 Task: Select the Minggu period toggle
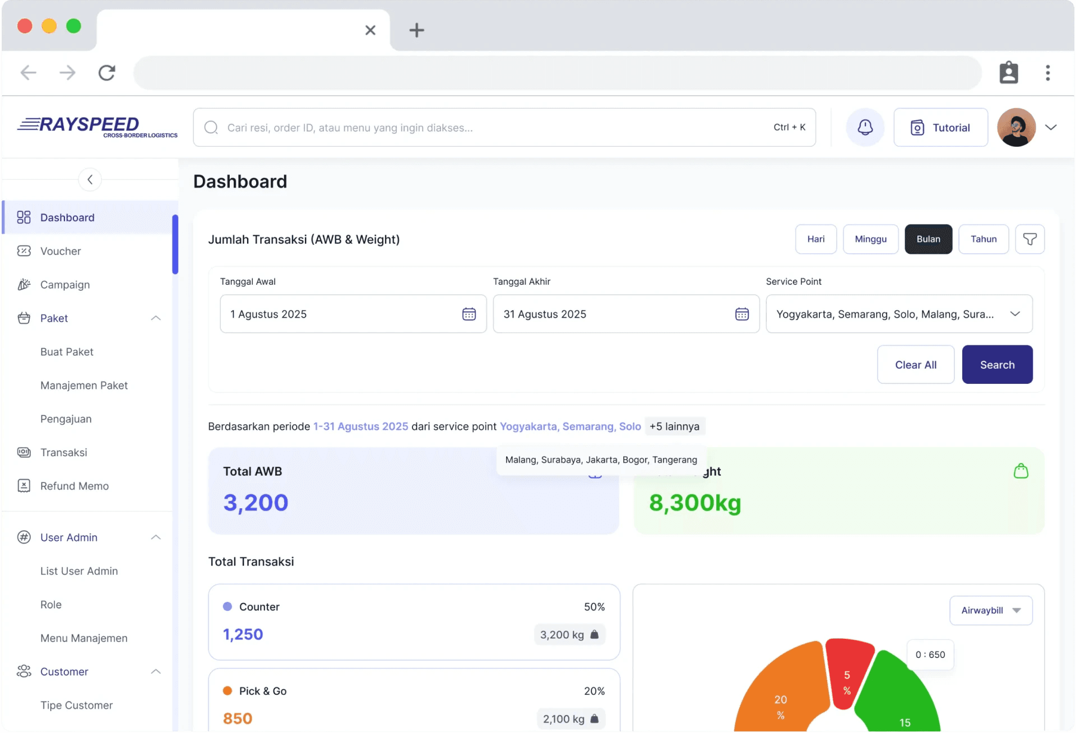pyautogui.click(x=870, y=239)
